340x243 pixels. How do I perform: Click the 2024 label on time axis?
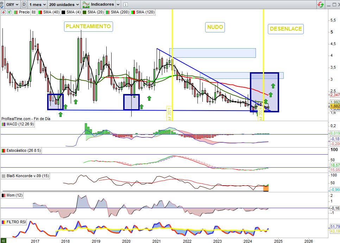coord(248,241)
